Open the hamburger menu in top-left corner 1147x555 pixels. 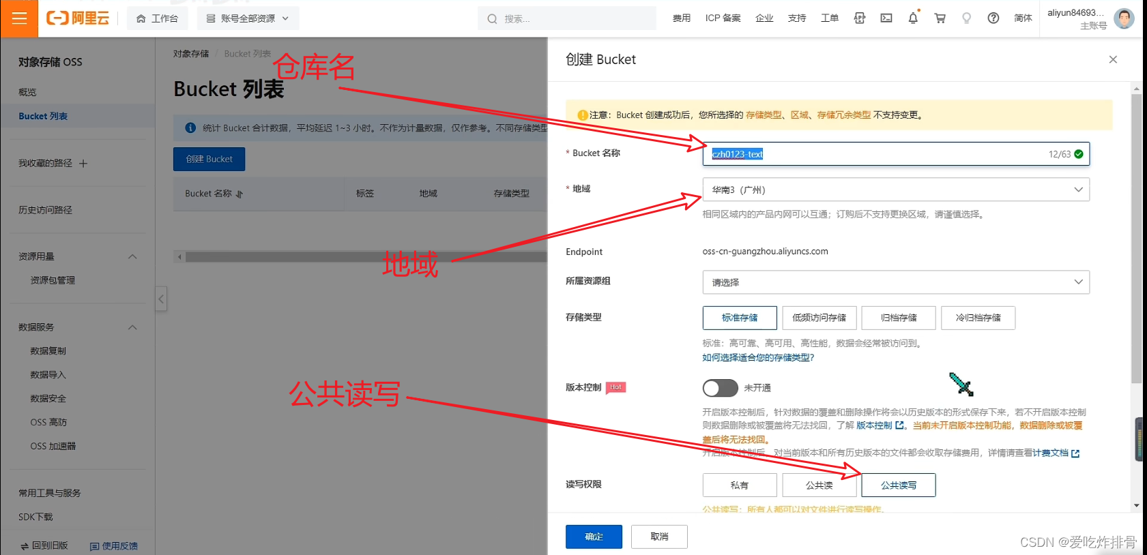19,18
